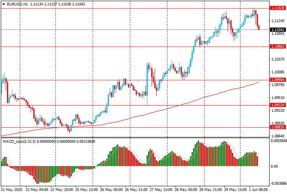
Task: Open the chart menu triangle beside EURUSD,H1
Action: click(x=3, y=4)
